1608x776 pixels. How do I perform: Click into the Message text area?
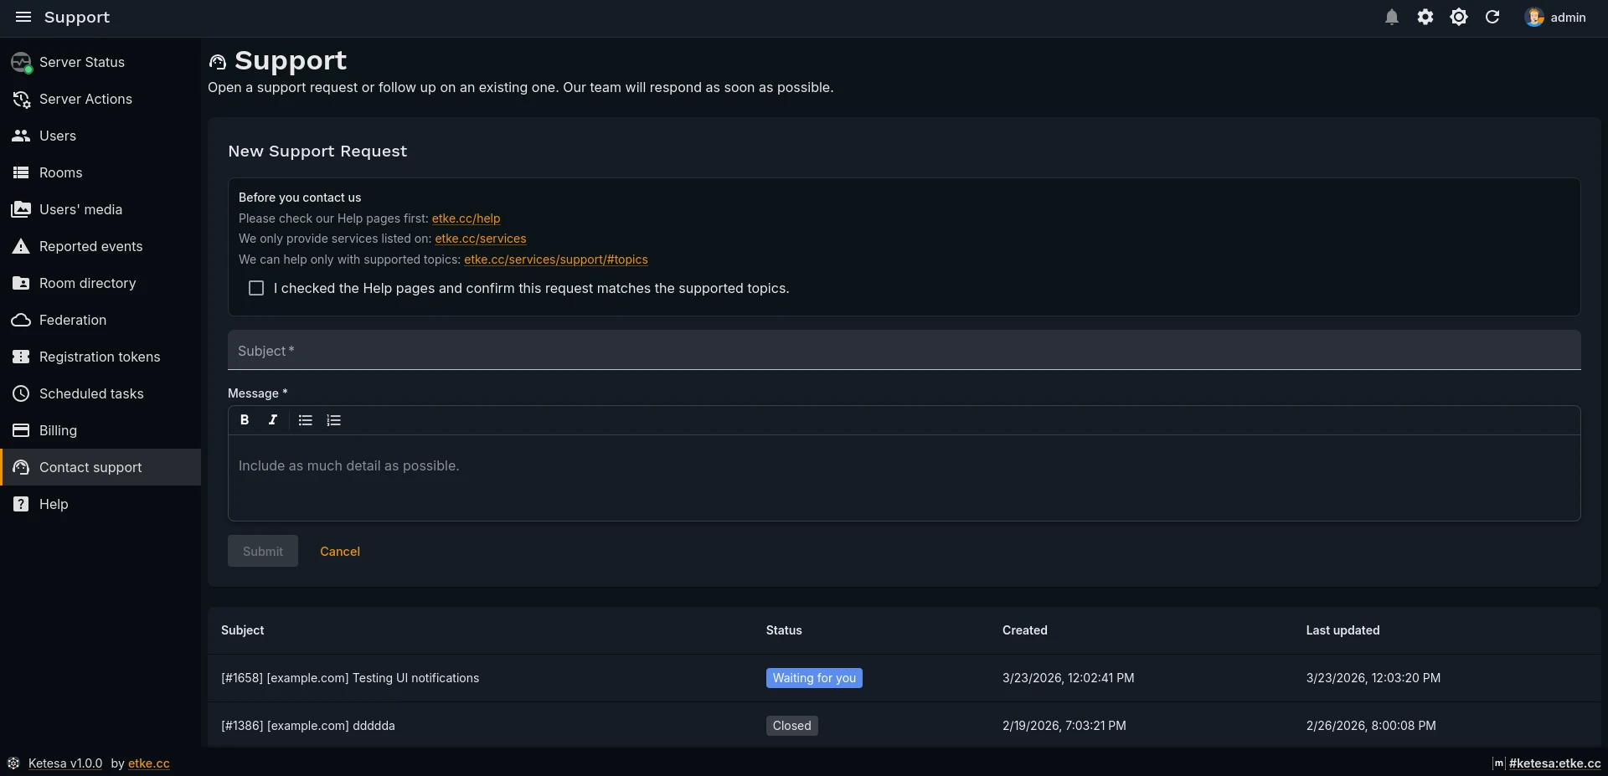tap(904, 477)
